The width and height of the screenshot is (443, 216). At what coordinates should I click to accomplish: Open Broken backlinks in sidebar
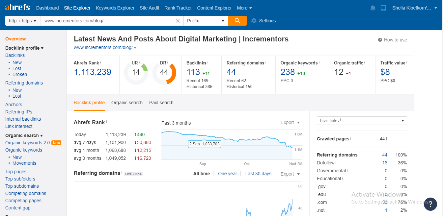coord(20,74)
